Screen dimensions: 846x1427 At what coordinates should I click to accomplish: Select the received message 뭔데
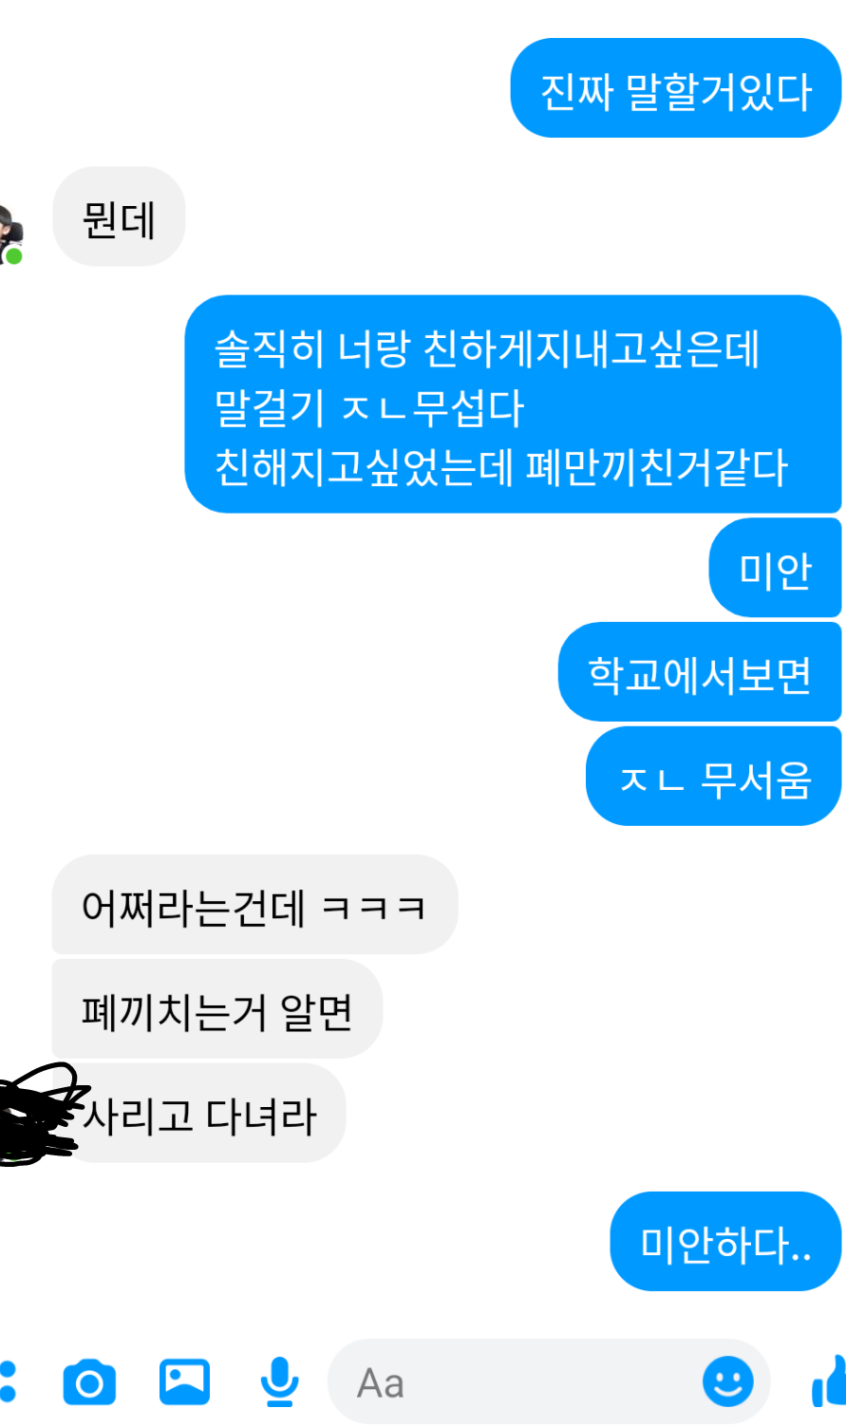(x=119, y=216)
